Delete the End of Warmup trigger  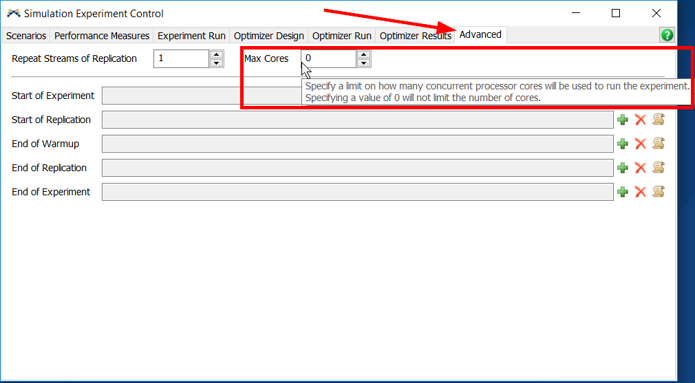(640, 144)
